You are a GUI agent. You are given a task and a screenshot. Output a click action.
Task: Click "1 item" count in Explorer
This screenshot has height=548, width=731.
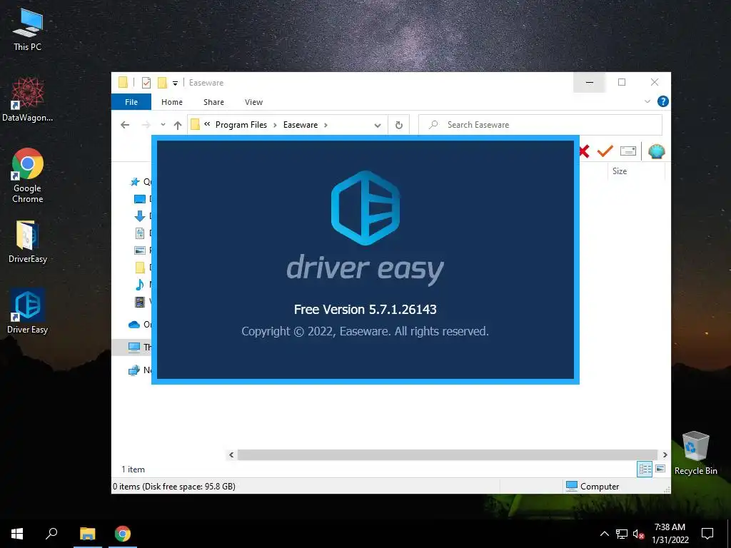[133, 470]
